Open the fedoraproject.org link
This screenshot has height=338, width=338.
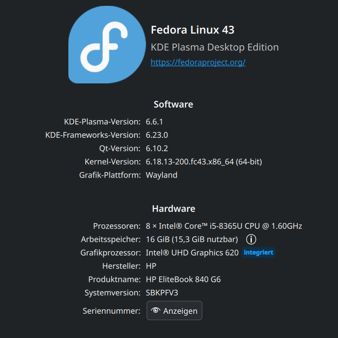click(198, 63)
